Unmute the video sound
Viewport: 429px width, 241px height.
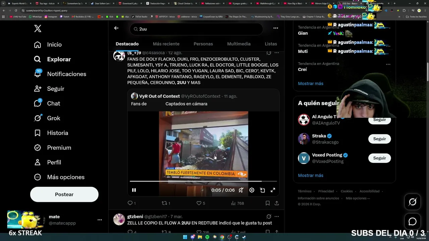tap(241, 190)
